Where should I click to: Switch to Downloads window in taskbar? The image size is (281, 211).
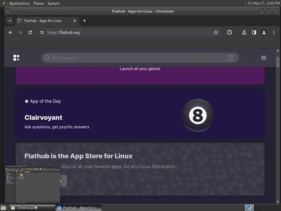coord(32,208)
